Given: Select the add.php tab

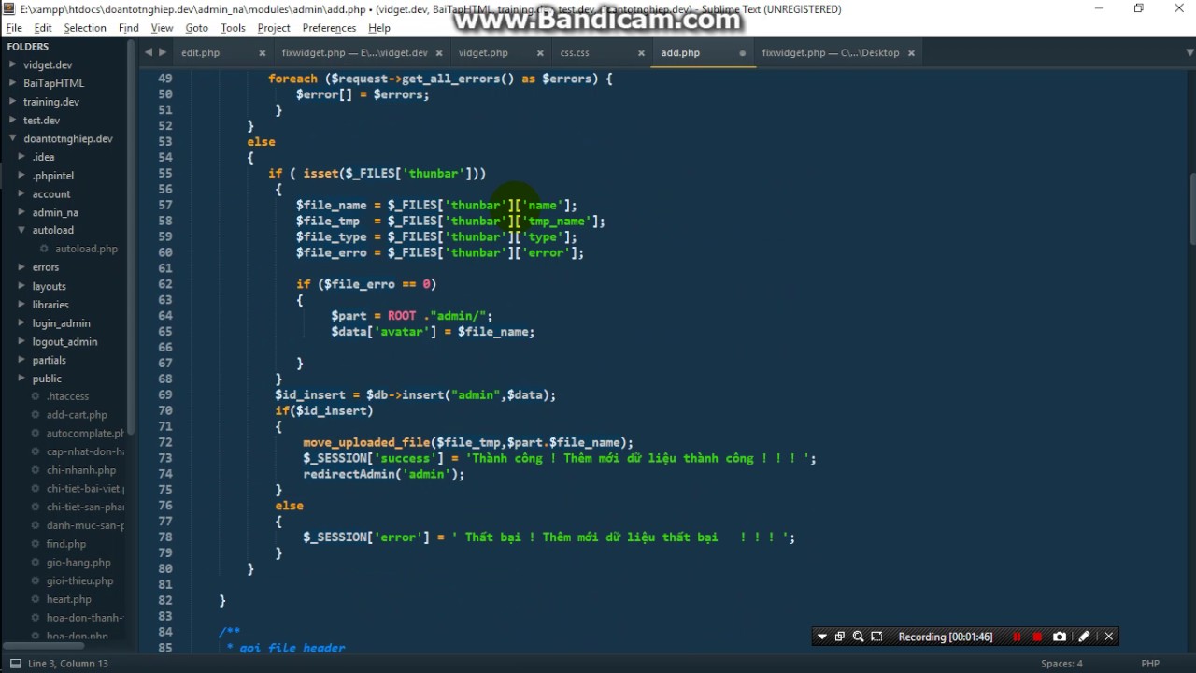Looking at the screenshot, I should [x=680, y=53].
